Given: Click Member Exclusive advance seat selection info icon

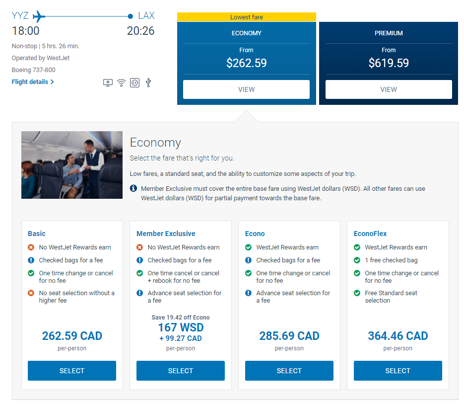Looking at the screenshot, I should [139, 293].
